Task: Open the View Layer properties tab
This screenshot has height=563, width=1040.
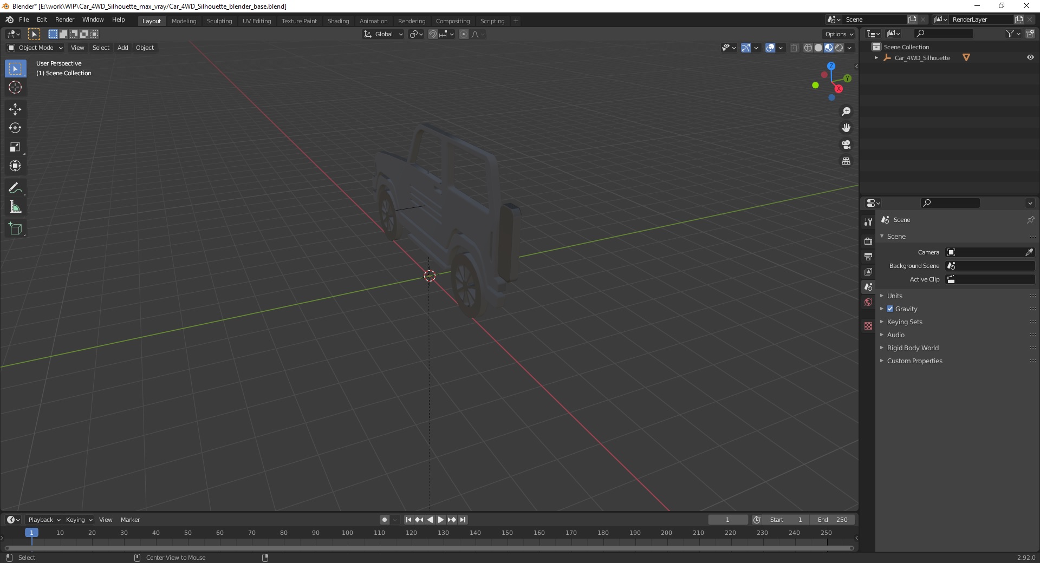Action: [x=868, y=271]
